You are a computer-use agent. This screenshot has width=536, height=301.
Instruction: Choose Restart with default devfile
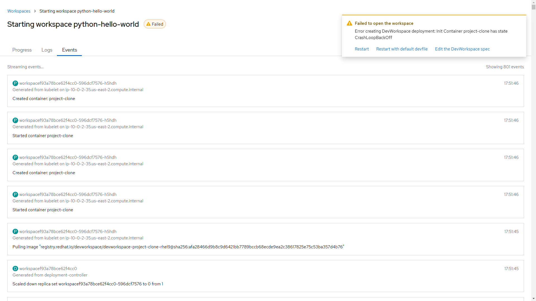[x=402, y=49]
